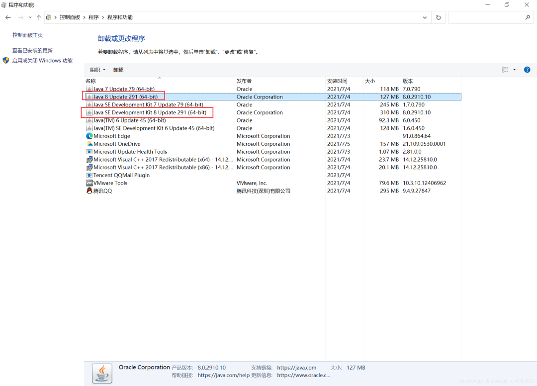Open https://java.com support link
This screenshot has height=386, width=537.
point(296,368)
